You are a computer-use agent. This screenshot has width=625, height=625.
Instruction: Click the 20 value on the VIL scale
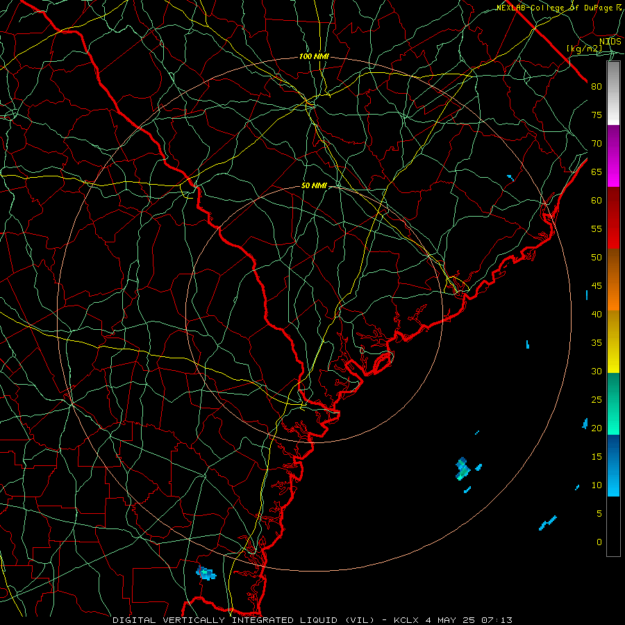click(x=597, y=428)
